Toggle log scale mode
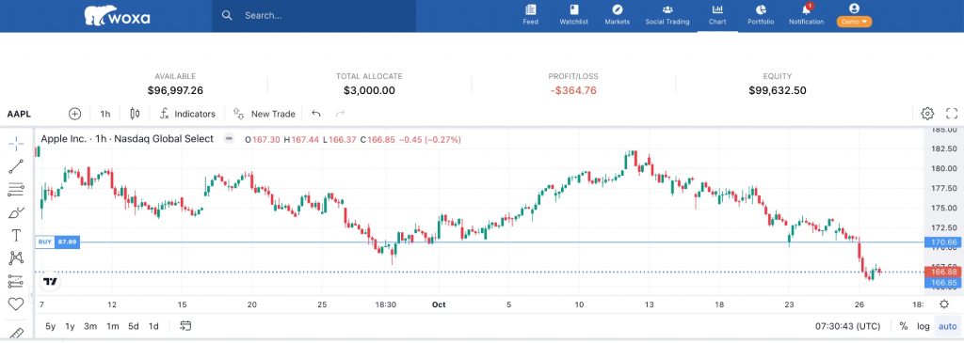 tap(924, 326)
